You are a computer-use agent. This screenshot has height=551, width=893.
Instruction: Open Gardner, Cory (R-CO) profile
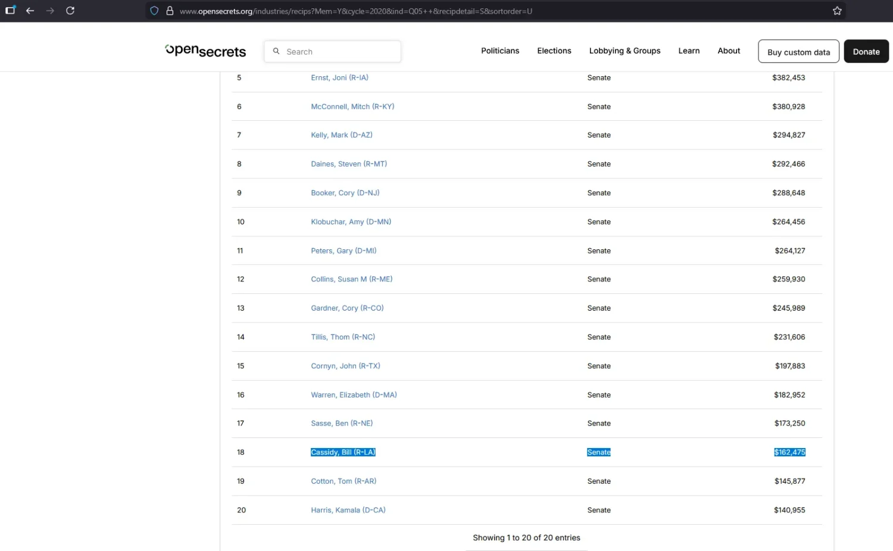[x=347, y=308]
